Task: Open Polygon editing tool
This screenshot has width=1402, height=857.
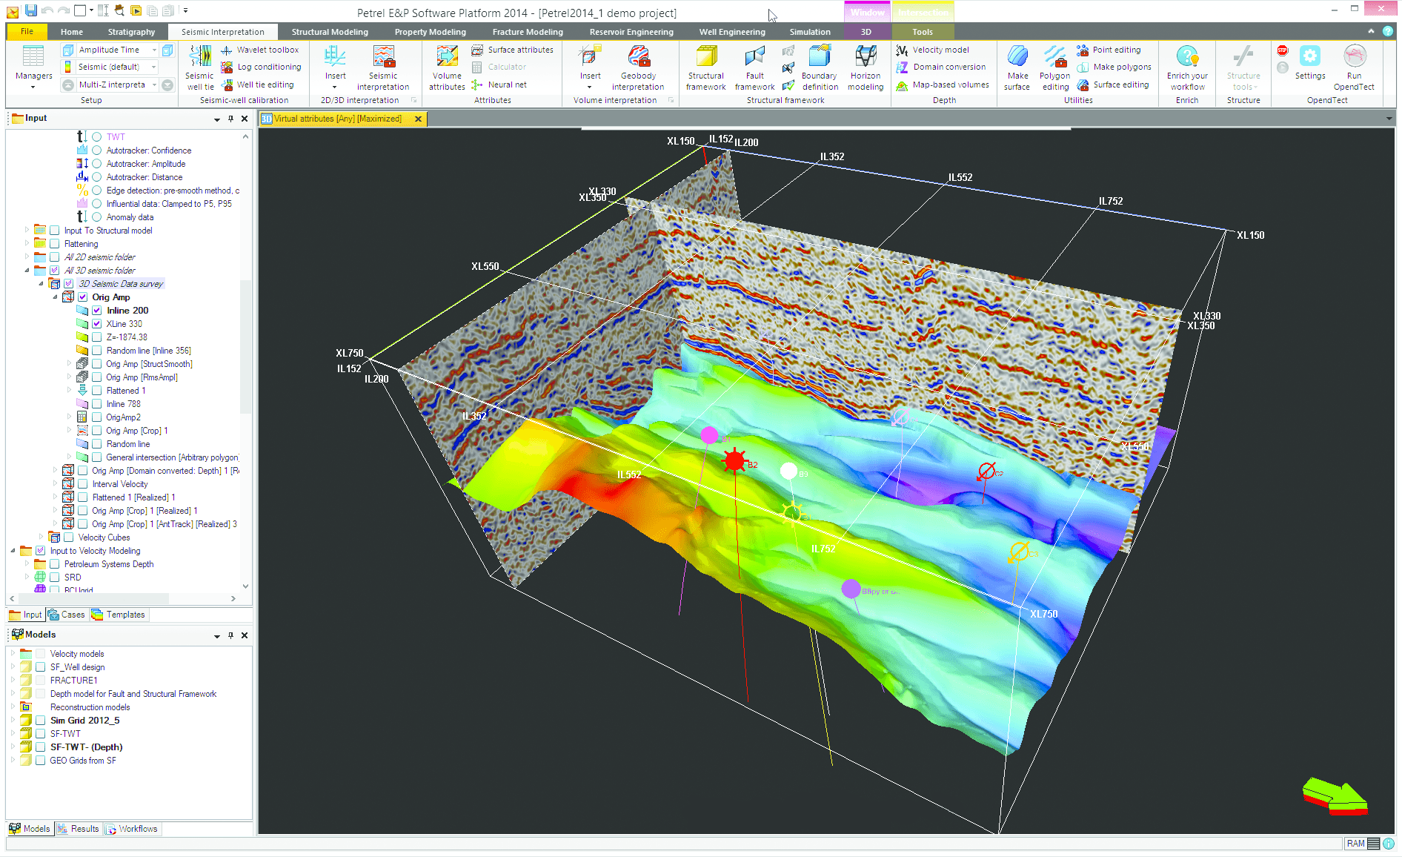Action: coord(1054,67)
